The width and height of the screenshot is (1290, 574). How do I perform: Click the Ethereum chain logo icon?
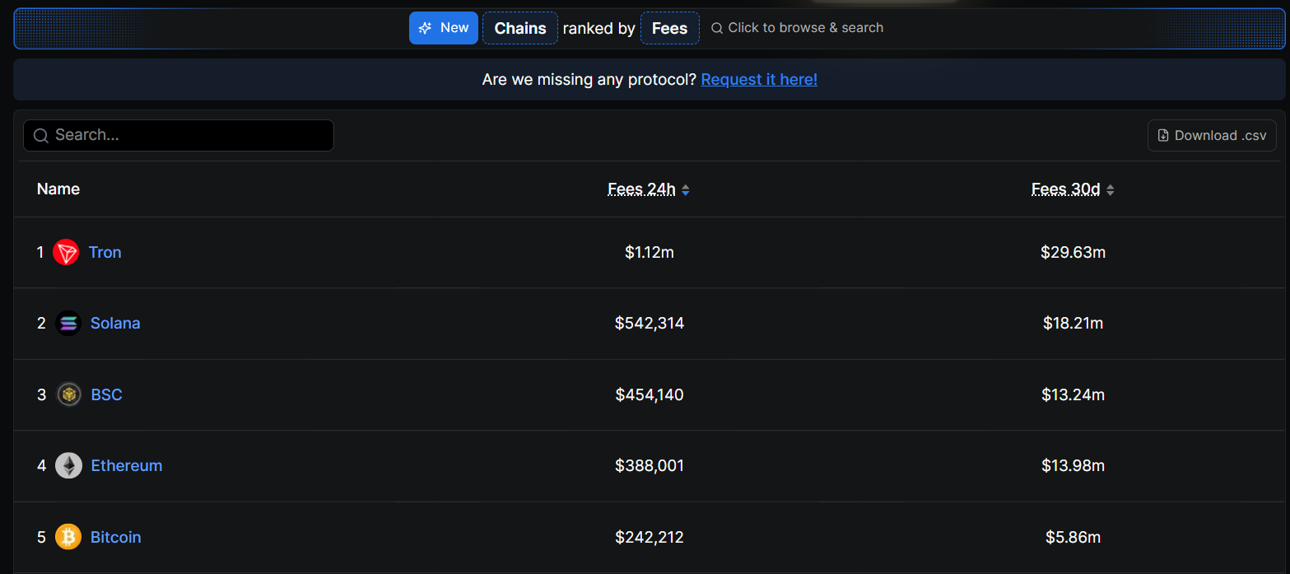point(68,466)
